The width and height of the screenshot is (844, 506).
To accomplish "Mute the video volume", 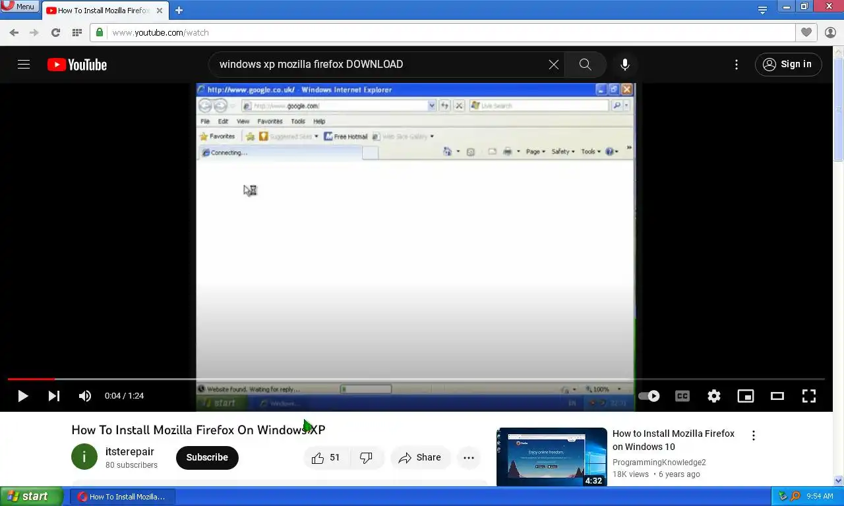I will pyautogui.click(x=85, y=396).
